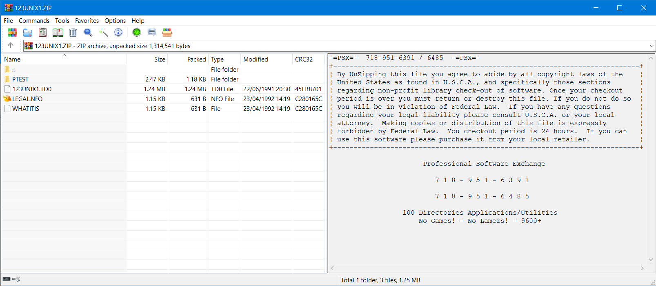Viewport: 656px width, 286px height.
Task: Click Professional Software Exchange in comment
Action: 484,164
